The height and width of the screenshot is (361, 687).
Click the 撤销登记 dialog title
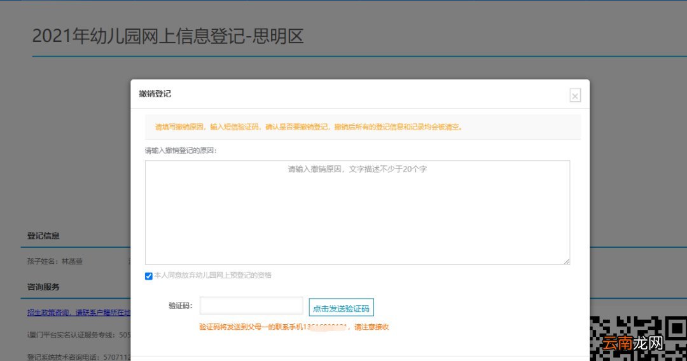coord(155,93)
